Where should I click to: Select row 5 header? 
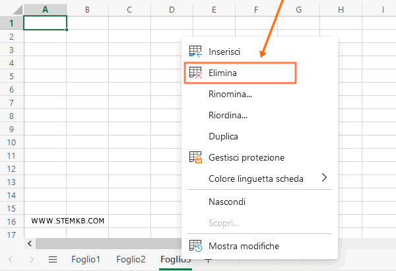click(12, 76)
